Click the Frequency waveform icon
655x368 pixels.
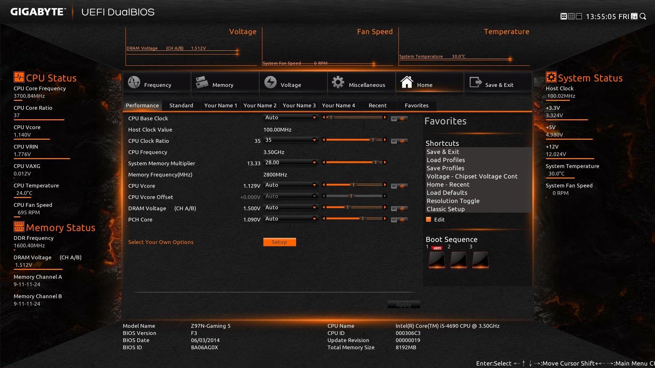pos(134,82)
